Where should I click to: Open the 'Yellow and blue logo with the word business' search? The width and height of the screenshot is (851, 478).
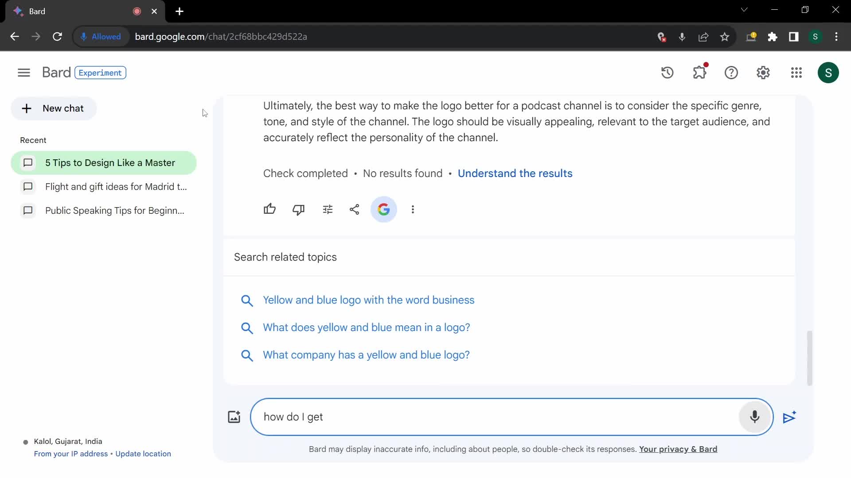[x=369, y=300]
